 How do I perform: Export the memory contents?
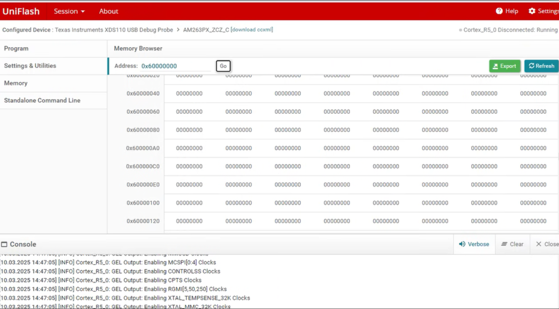[x=505, y=66]
